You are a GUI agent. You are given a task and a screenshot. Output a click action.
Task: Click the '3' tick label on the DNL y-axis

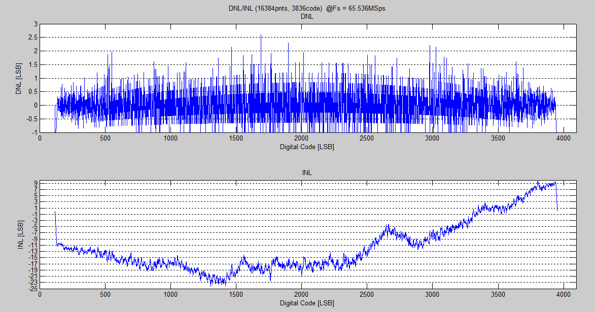click(36, 24)
